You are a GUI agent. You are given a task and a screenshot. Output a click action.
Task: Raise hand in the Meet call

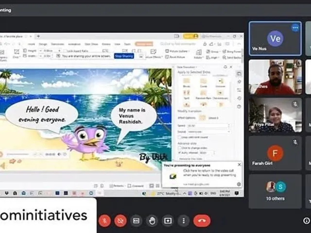pos(152,220)
